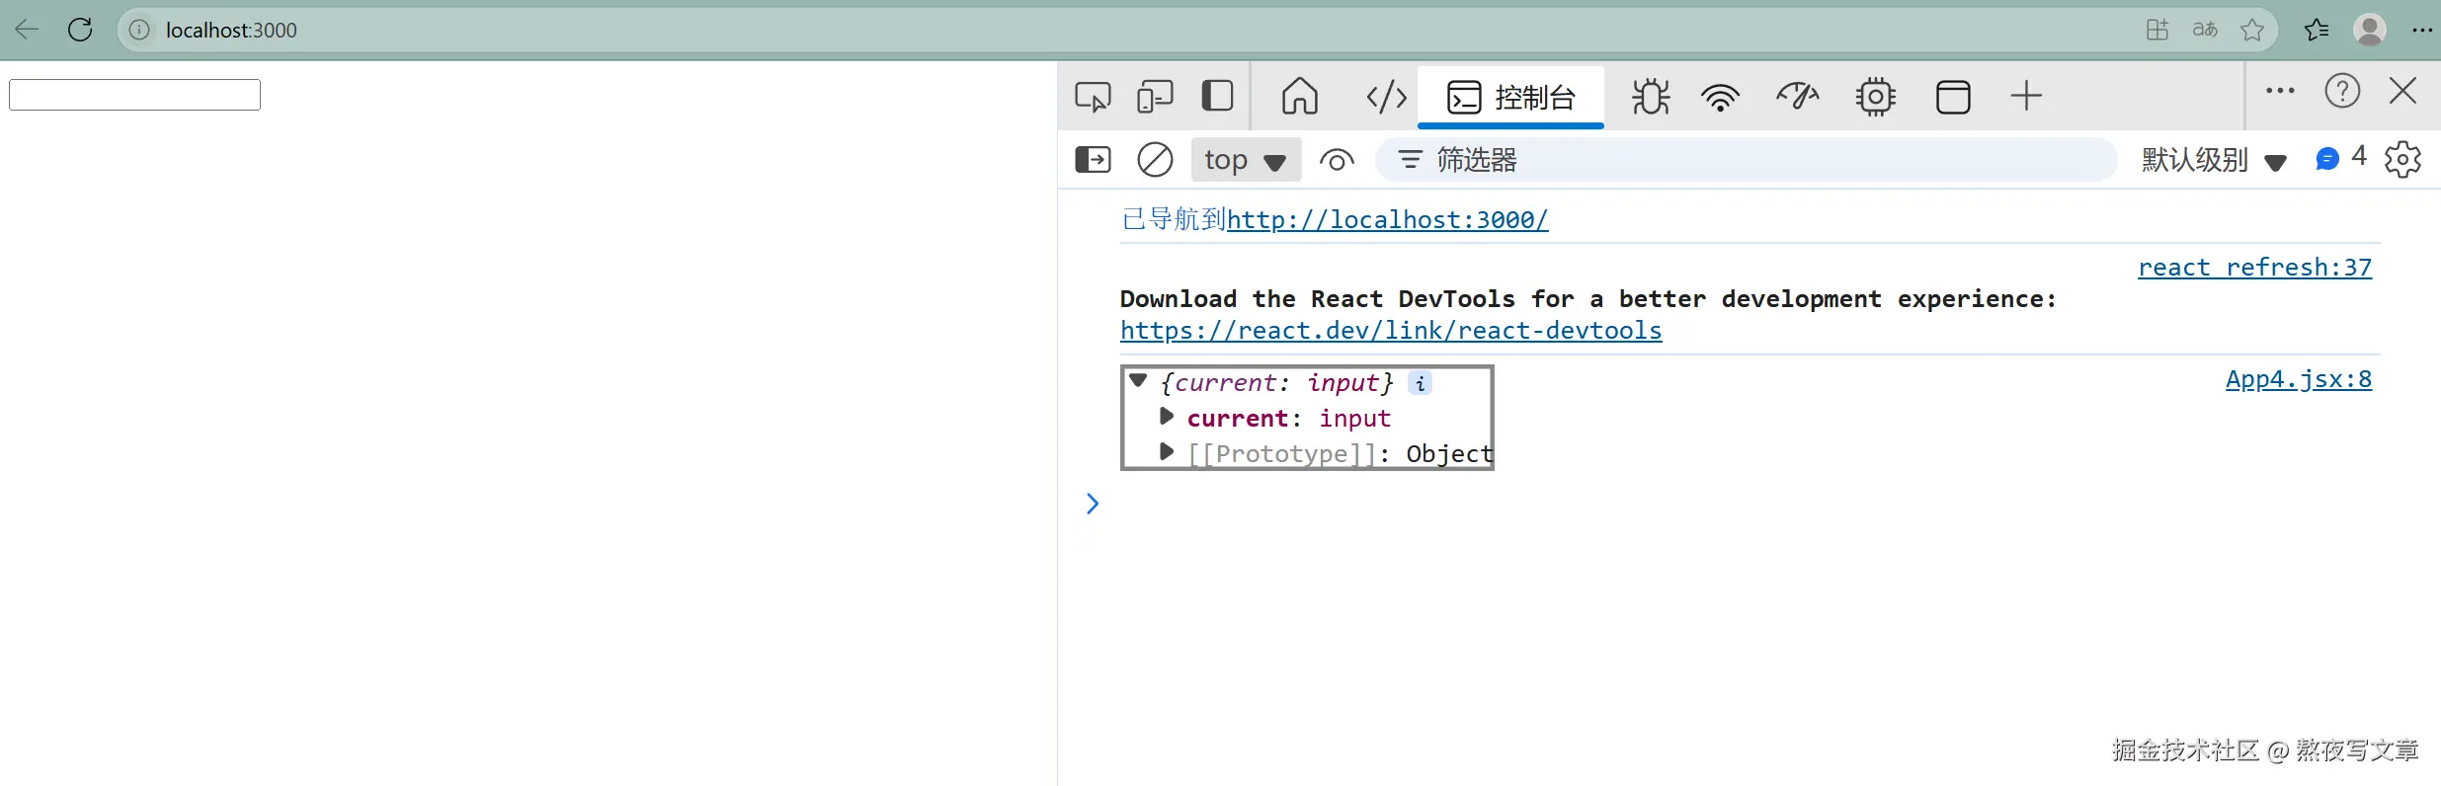Open the split screen icon in address bar
This screenshot has width=2441, height=786.
pyautogui.click(x=2157, y=30)
